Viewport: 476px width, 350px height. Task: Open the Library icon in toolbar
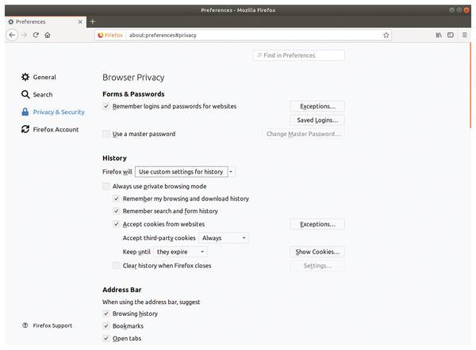coord(439,35)
